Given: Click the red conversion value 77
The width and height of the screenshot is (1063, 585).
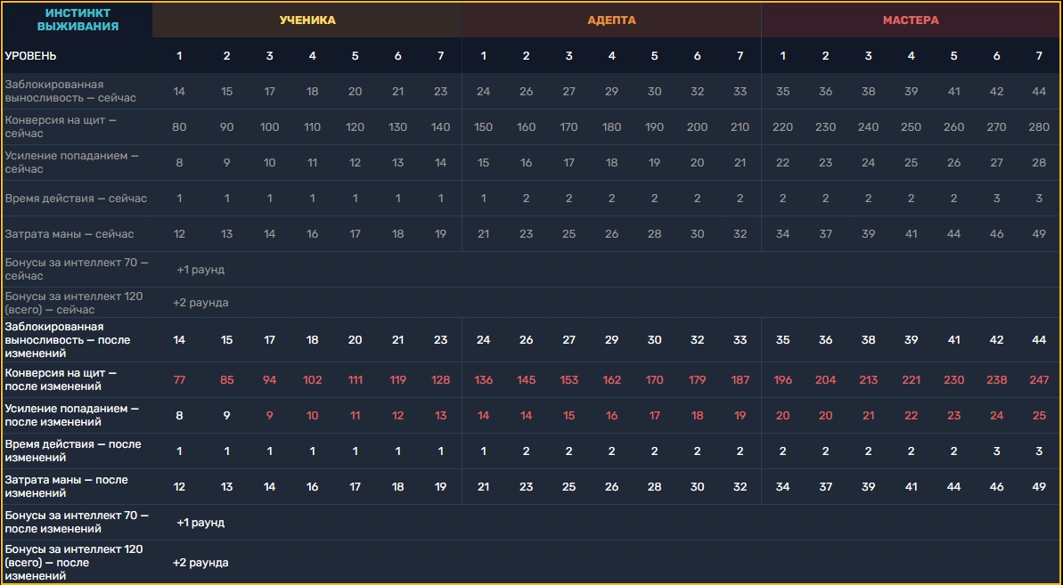Looking at the screenshot, I should 180,380.
